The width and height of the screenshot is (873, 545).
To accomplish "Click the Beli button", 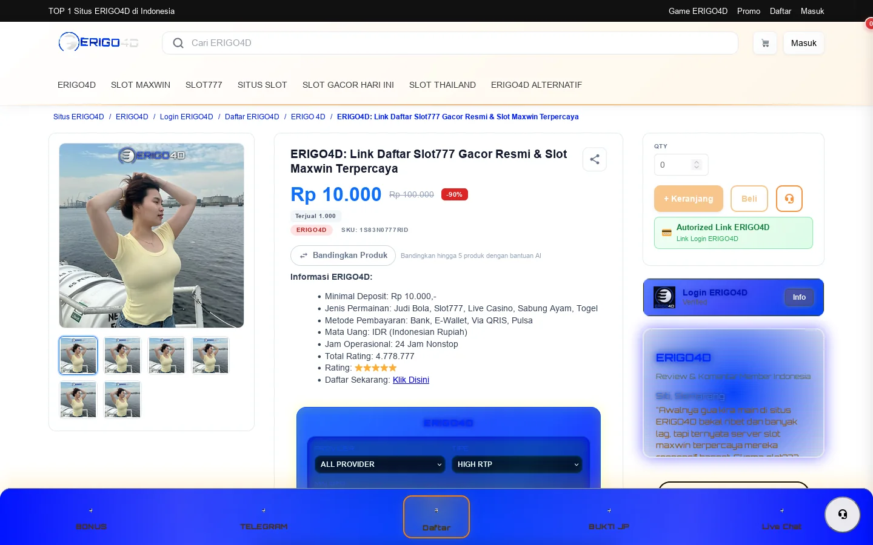I will [x=749, y=199].
